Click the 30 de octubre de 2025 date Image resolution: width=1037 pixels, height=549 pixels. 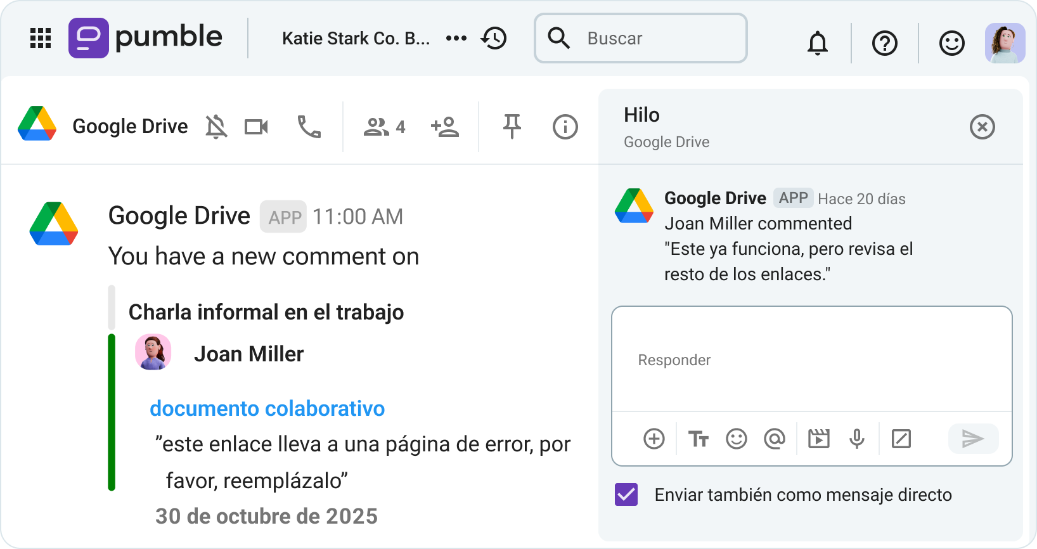point(267,516)
